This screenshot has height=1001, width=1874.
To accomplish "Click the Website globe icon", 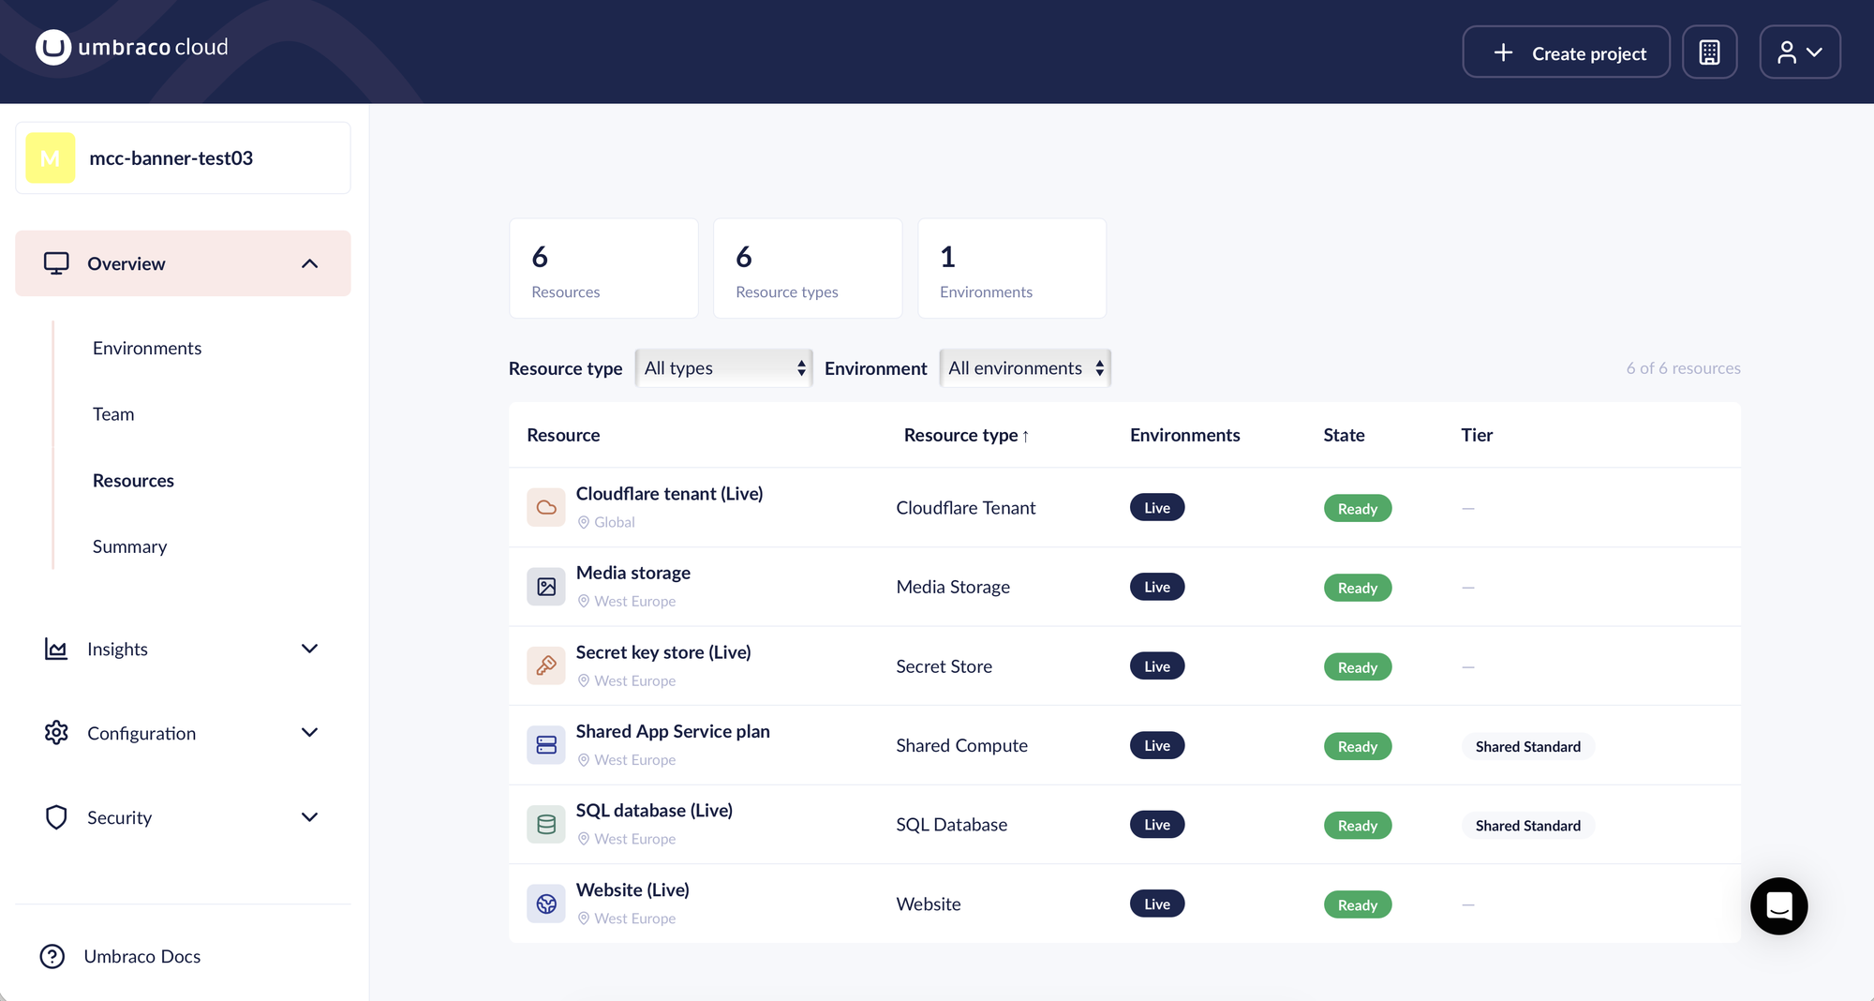I will 546,904.
